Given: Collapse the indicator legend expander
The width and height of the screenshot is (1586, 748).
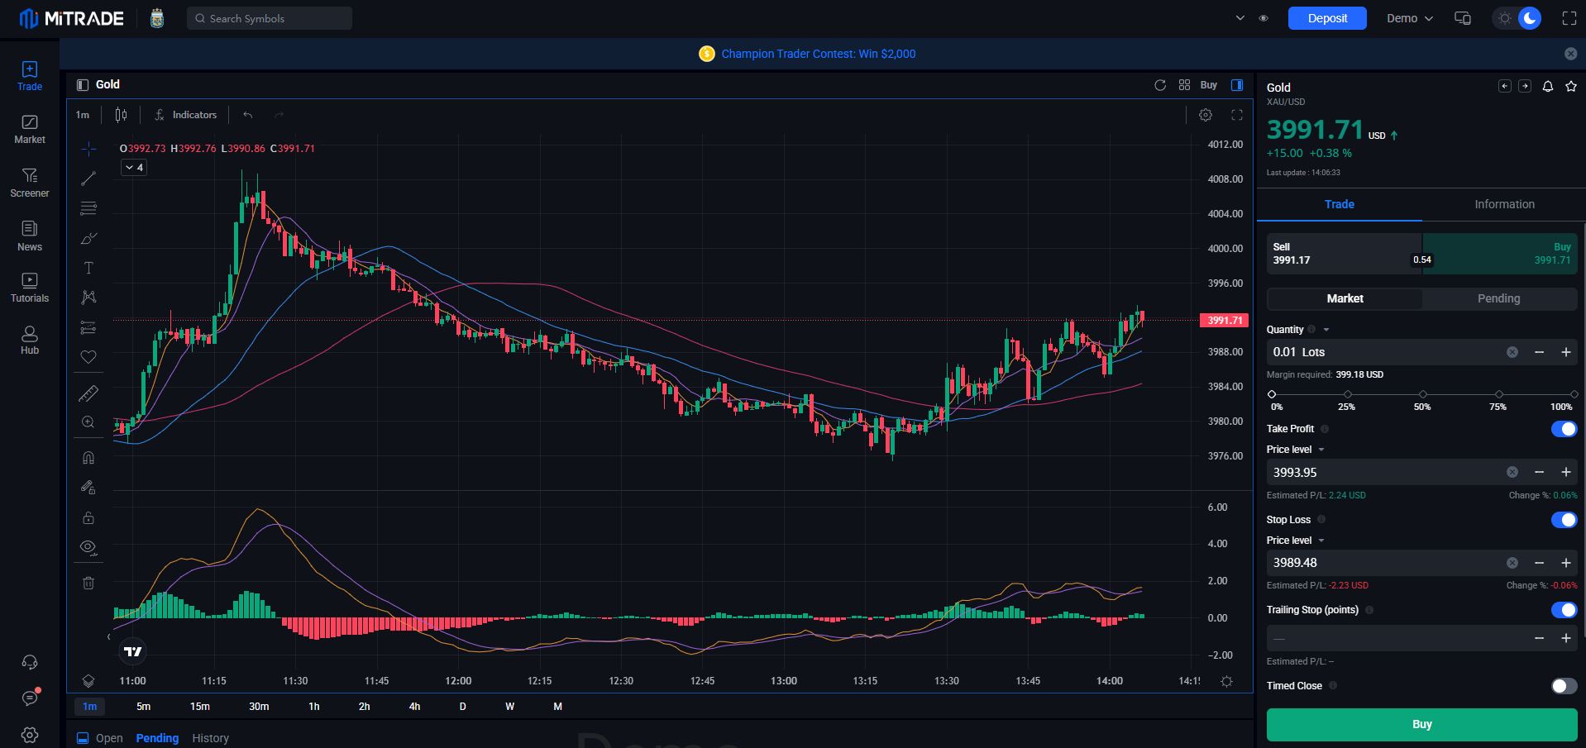Looking at the screenshot, I should tap(134, 168).
